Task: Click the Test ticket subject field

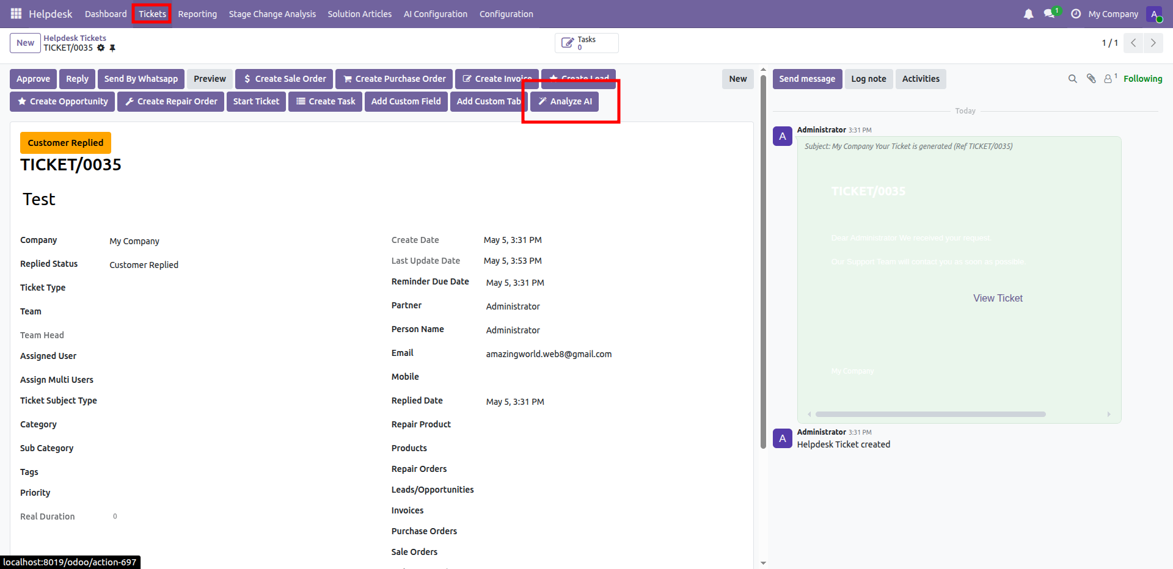Action: click(381, 199)
